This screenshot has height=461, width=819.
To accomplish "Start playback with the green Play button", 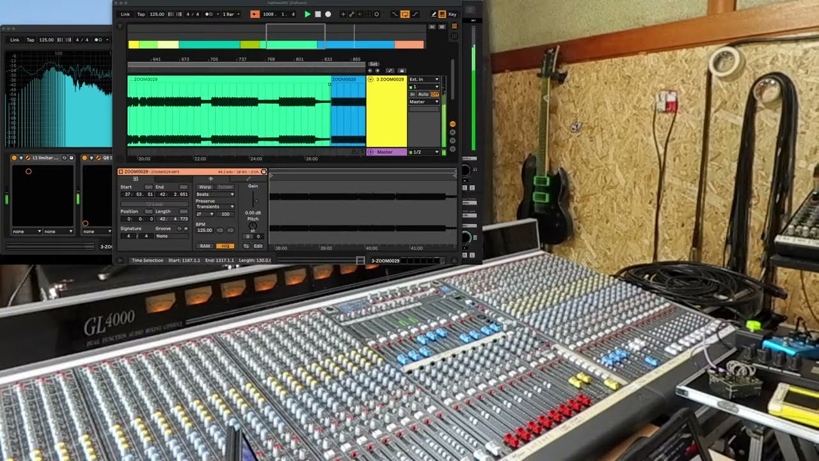I will [x=307, y=14].
